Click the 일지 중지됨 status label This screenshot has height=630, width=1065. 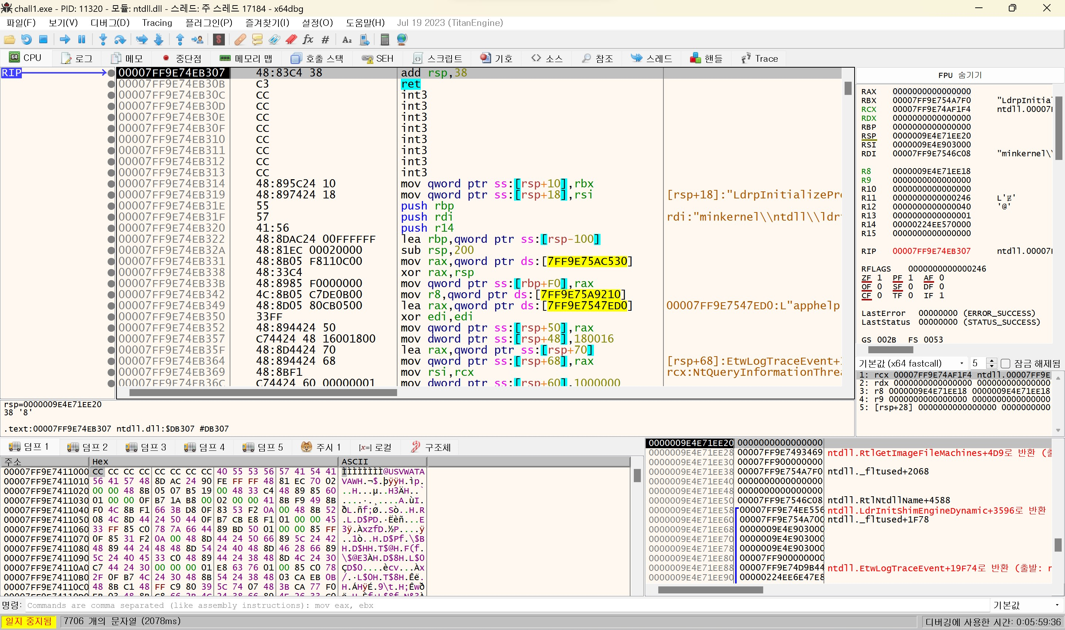pos(28,621)
